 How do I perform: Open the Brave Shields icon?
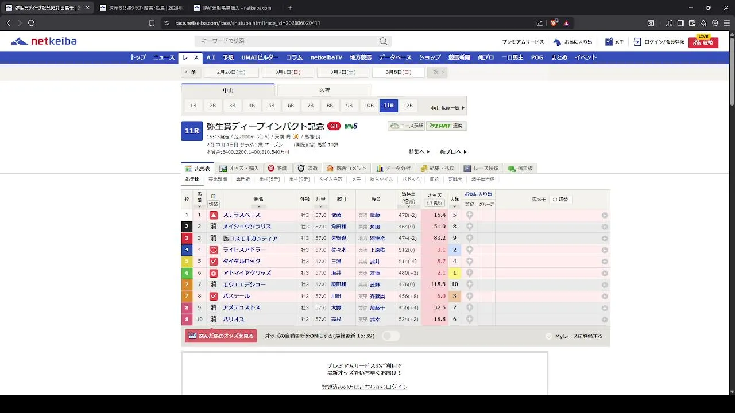[554, 23]
